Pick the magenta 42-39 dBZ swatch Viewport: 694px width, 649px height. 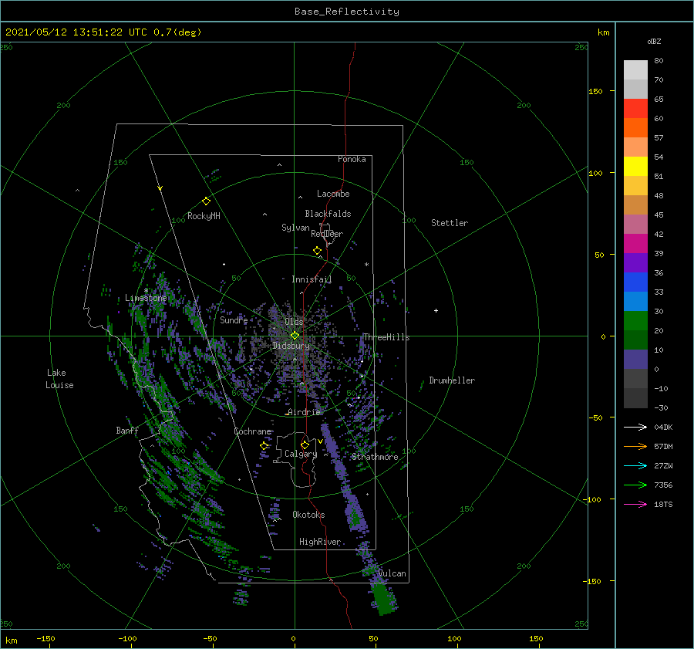point(635,244)
